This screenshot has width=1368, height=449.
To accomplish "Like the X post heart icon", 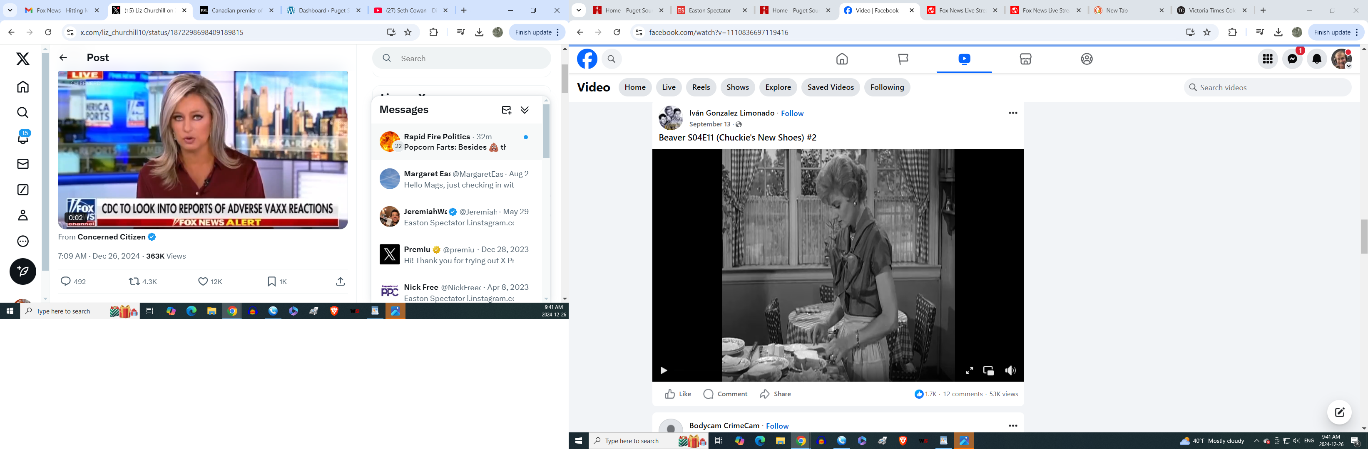I will tap(203, 281).
